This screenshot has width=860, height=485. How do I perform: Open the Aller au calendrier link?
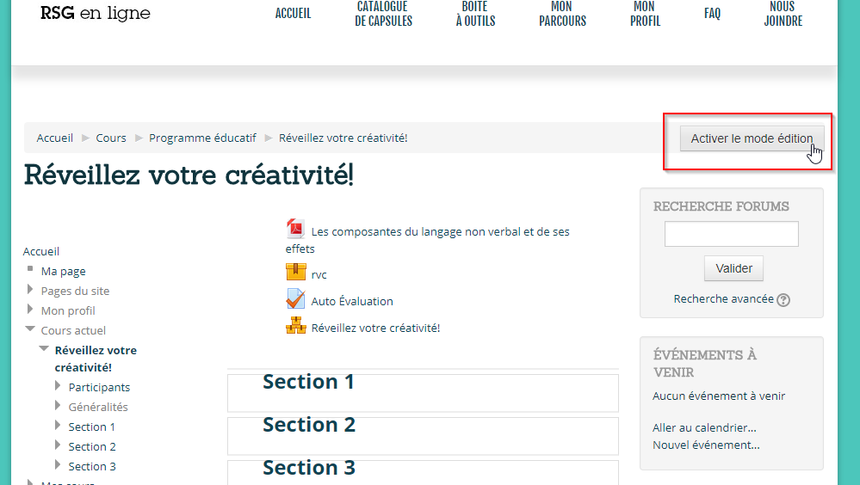click(704, 427)
